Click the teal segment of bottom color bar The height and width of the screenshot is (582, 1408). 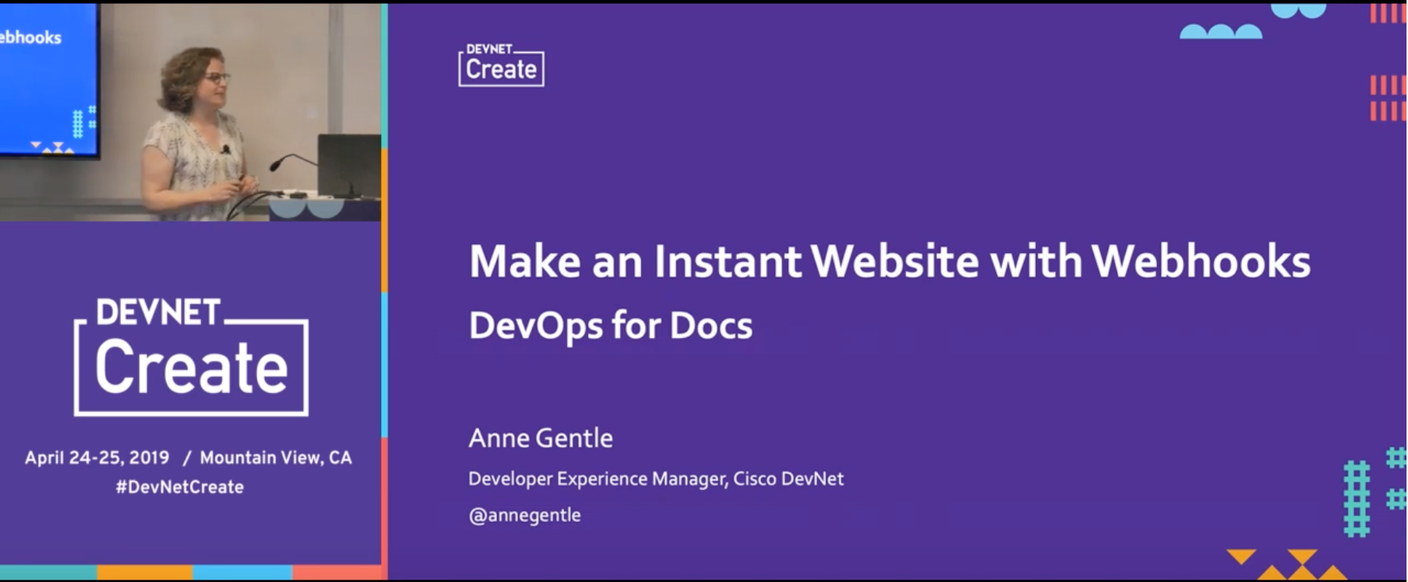click(x=48, y=573)
